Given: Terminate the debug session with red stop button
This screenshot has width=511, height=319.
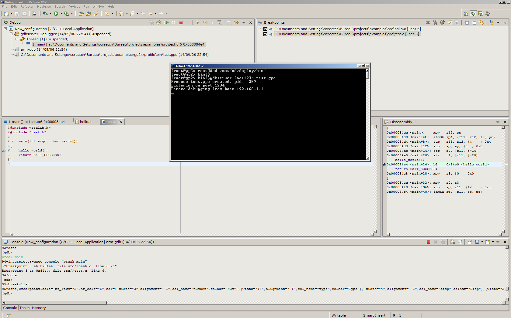Looking at the screenshot, I should point(181,22).
